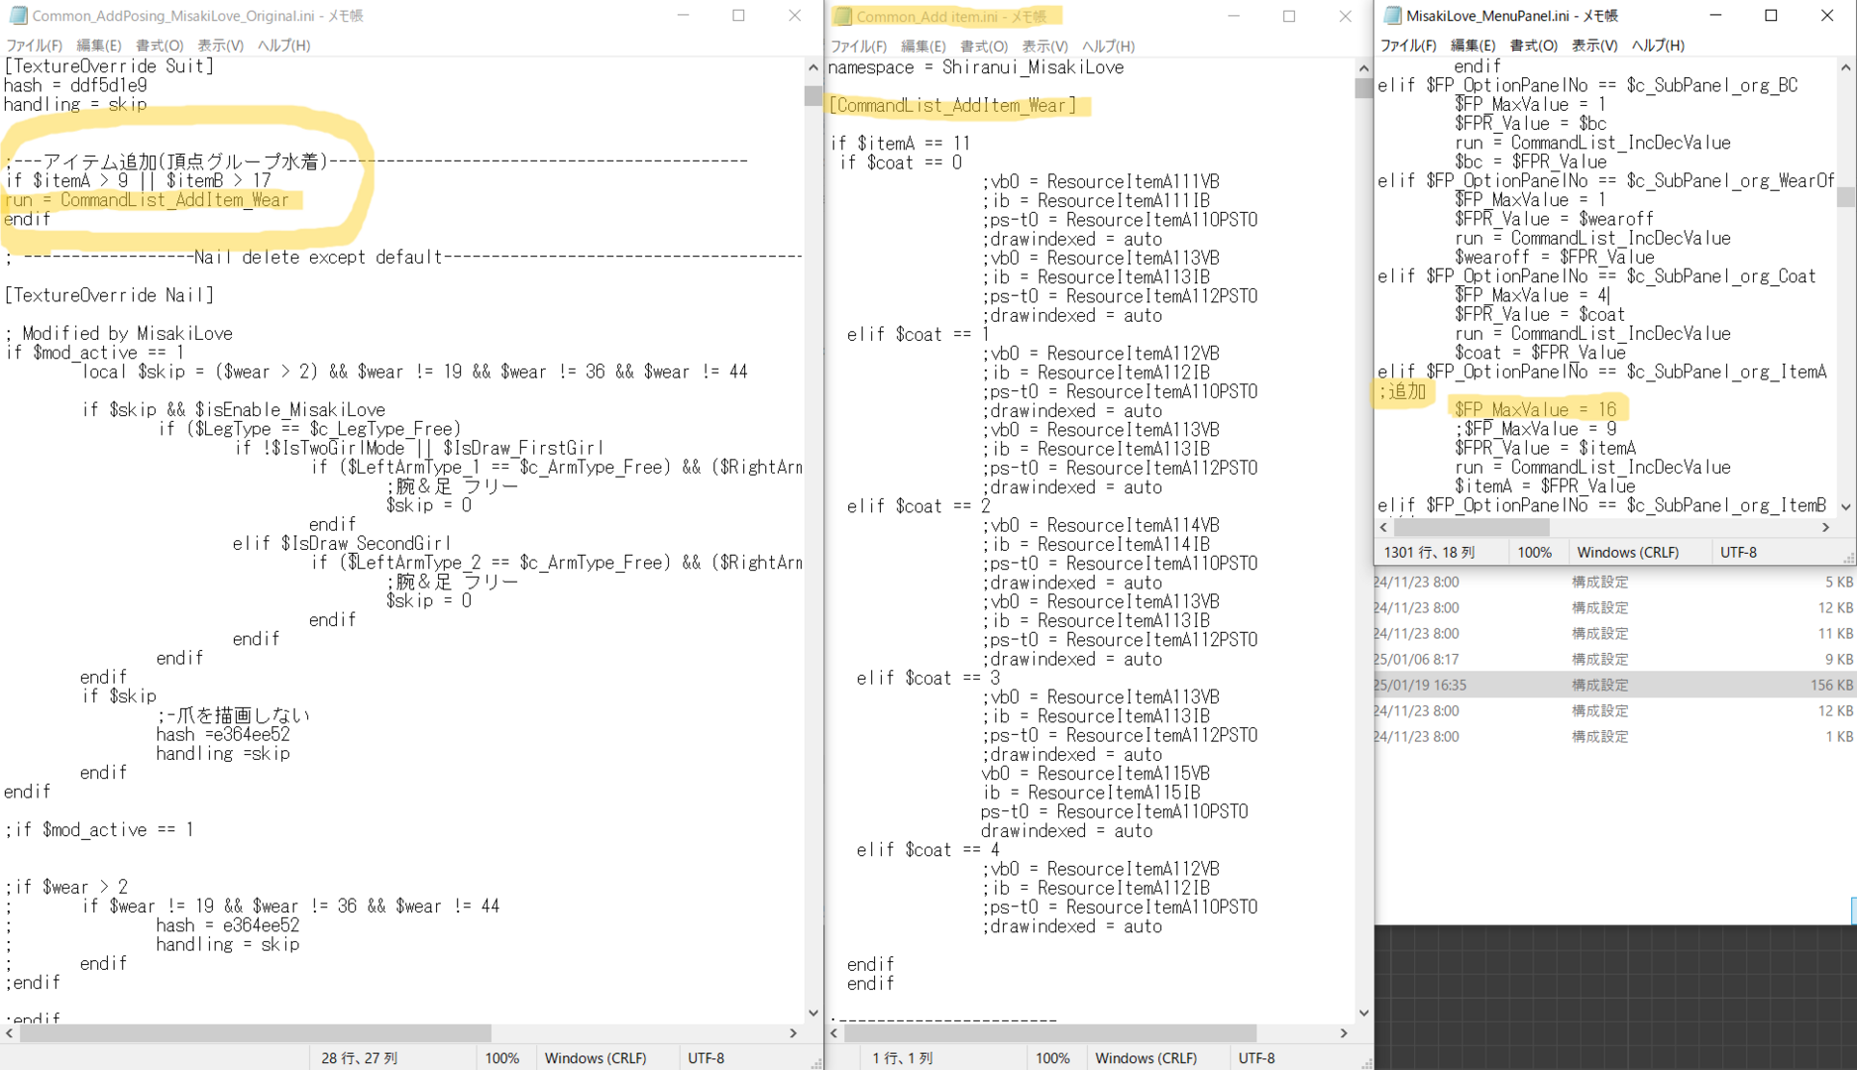Open 書式(O) menu in Common_AddPosing window

point(159,46)
